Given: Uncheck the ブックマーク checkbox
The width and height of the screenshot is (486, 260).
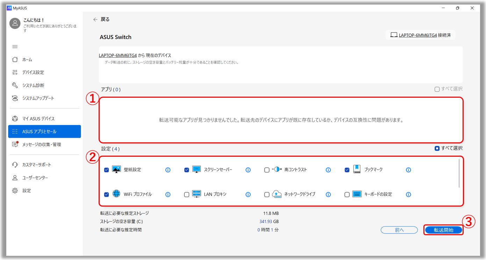Looking at the screenshot, I should coord(347,170).
